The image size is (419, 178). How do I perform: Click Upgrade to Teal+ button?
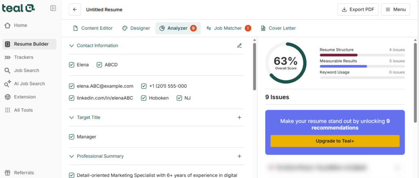(335, 141)
